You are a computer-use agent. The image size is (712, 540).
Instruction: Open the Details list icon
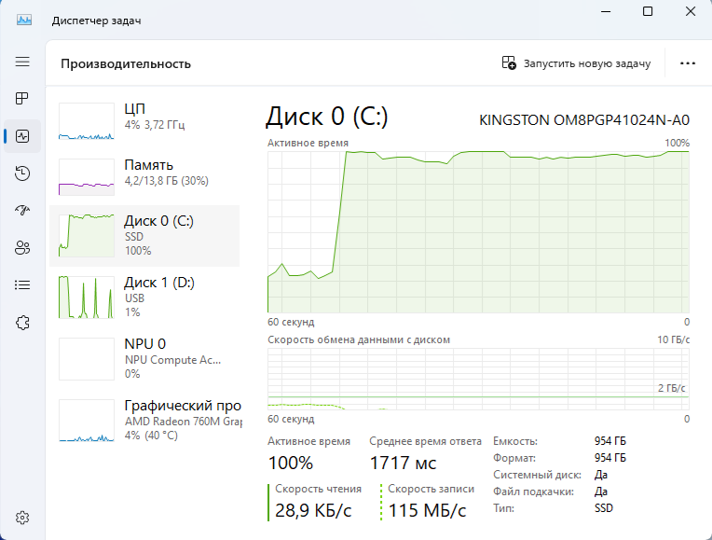[x=22, y=285]
